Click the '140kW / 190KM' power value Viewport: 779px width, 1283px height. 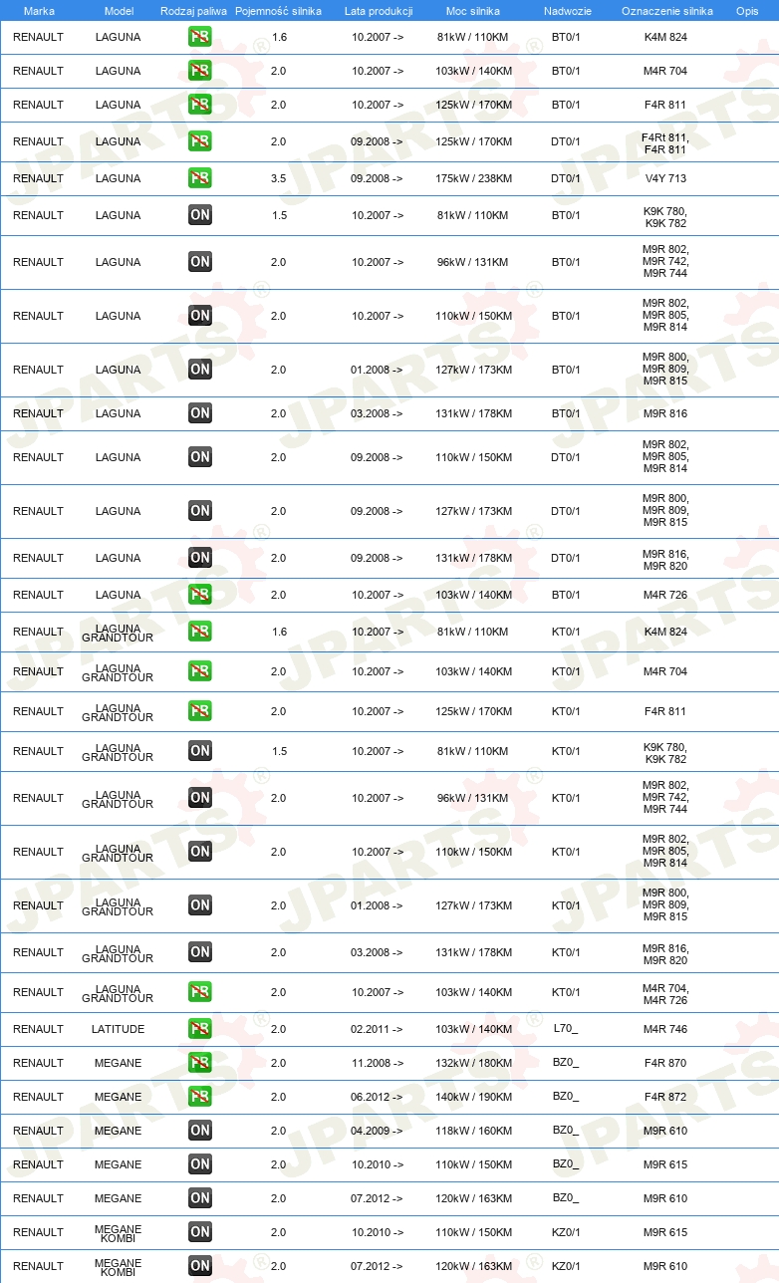474,1097
